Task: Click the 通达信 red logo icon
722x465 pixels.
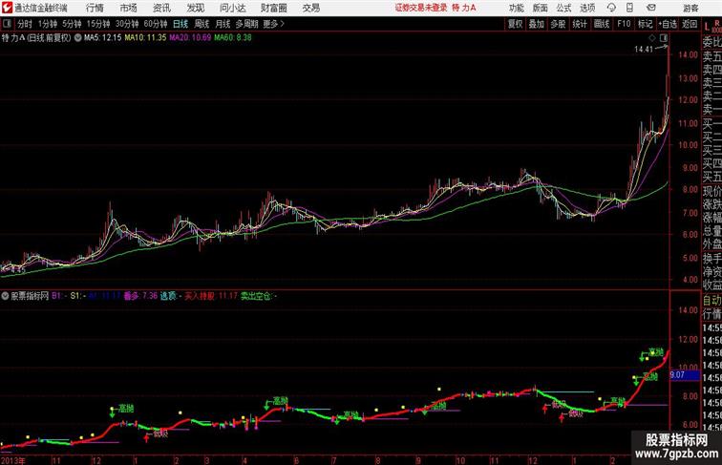Action: (7, 8)
